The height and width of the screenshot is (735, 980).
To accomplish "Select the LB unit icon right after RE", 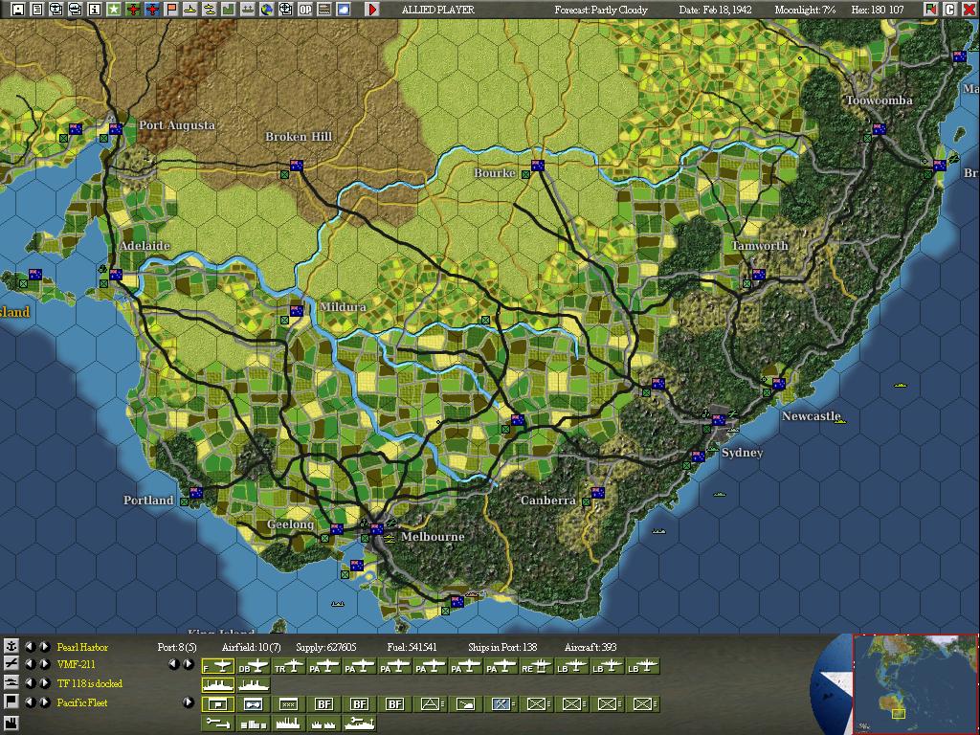I will tap(572, 667).
